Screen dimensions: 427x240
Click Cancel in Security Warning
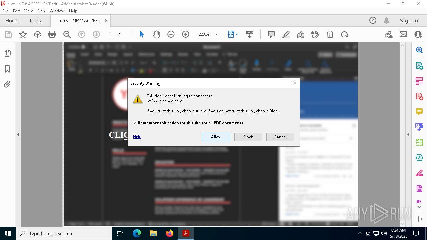tap(280, 137)
